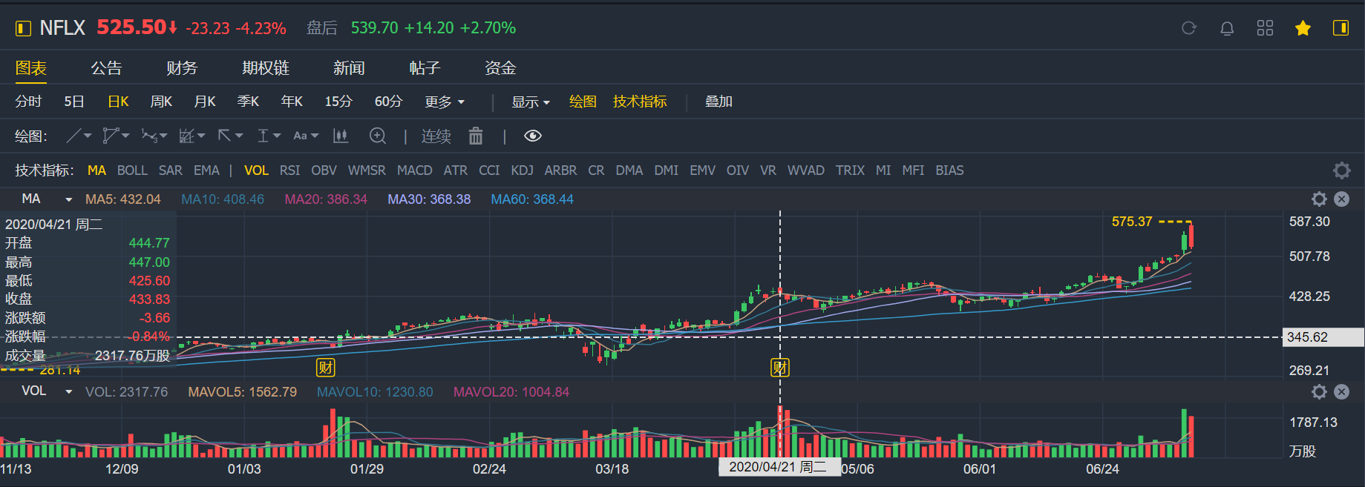1365x487 pixels.
Task: Switch chart to 年K
Action: point(292,102)
